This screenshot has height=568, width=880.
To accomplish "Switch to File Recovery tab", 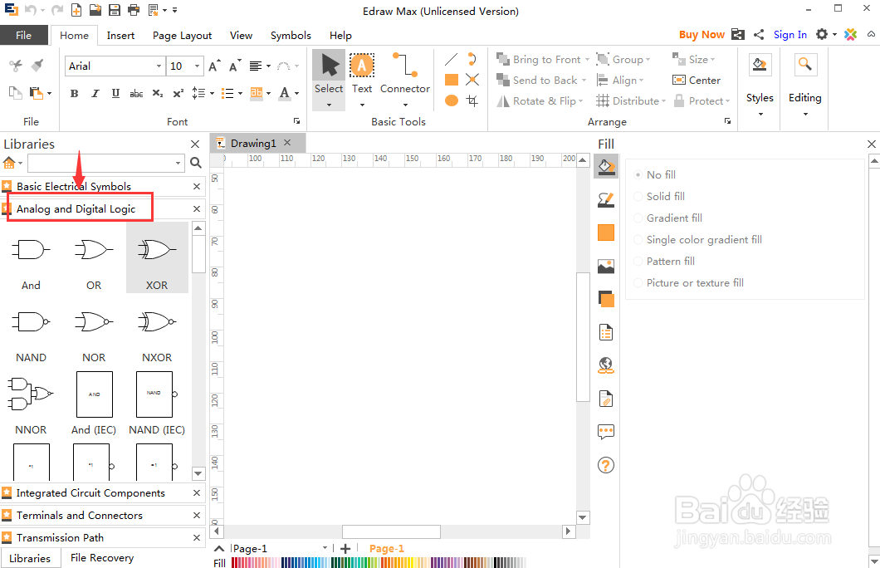I will 102,557.
